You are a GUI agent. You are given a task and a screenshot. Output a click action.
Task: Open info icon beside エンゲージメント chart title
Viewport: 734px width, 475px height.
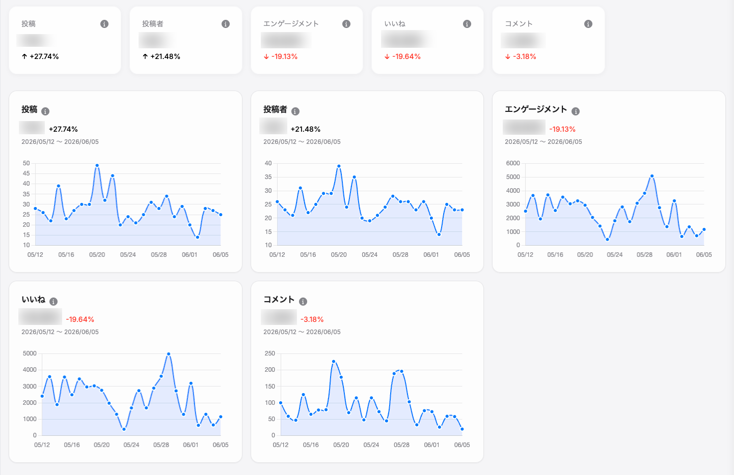(576, 111)
